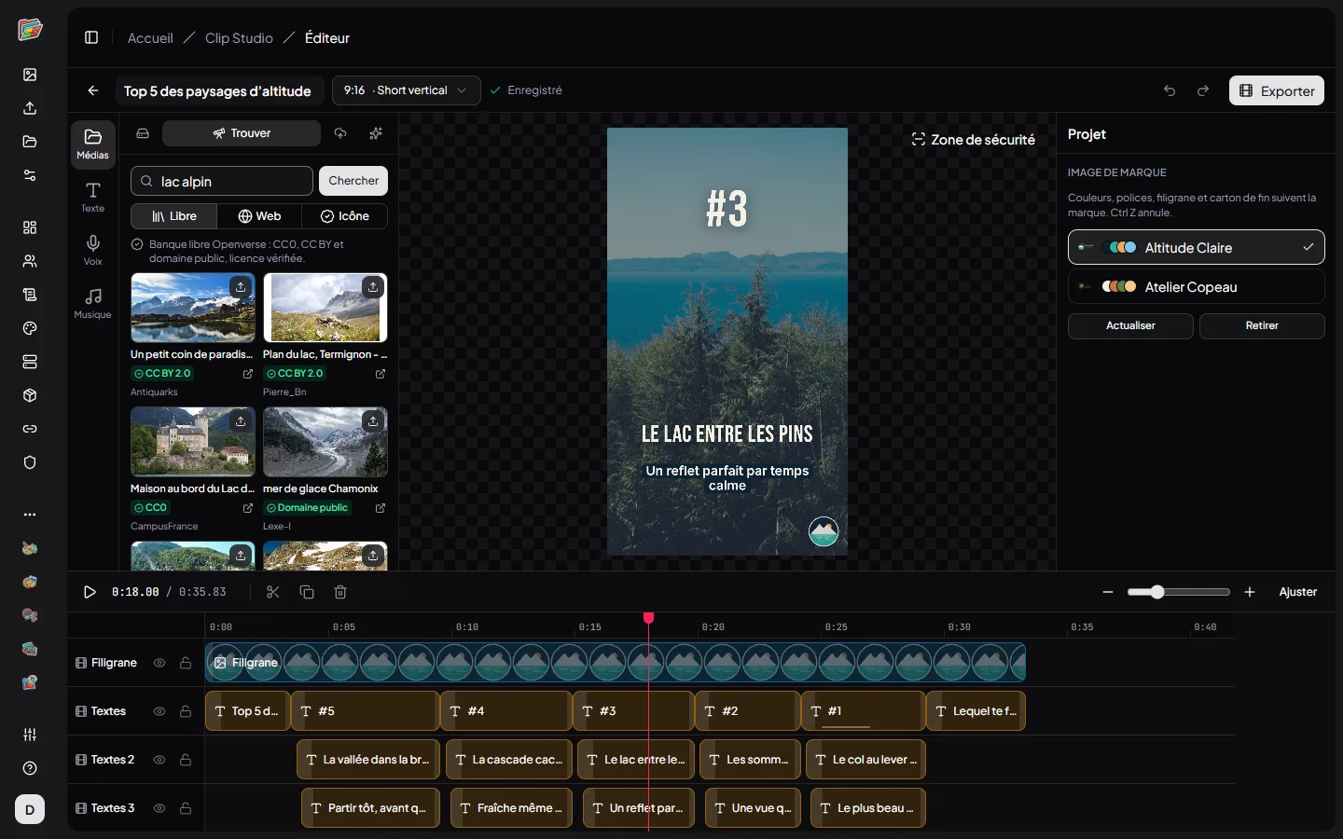Zoom in the timeline with the plus icon
This screenshot has height=839, width=1343.
pos(1250,592)
